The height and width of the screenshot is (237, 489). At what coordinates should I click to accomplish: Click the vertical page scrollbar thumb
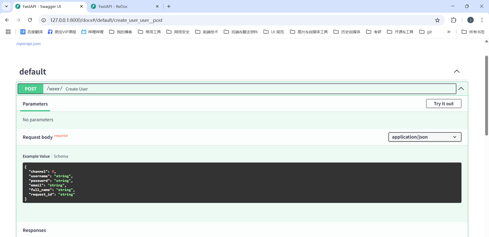pyautogui.click(x=486, y=95)
